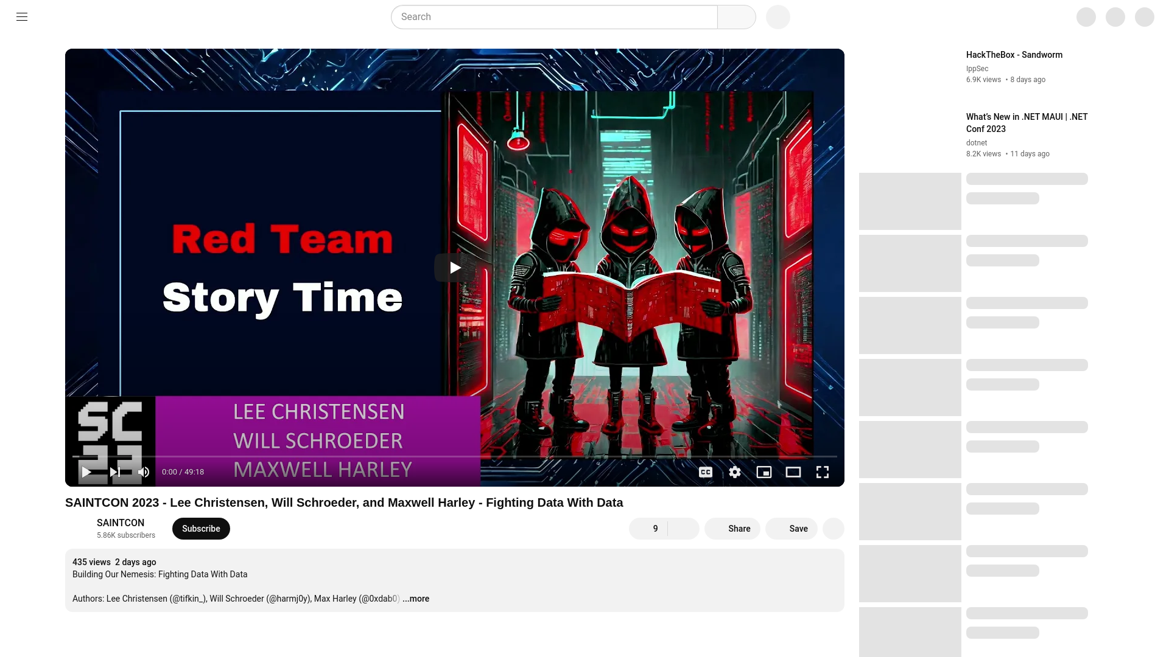Click '5.86K subscribers' text
Viewport: 1169px width, 657px height.
pos(126,535)
